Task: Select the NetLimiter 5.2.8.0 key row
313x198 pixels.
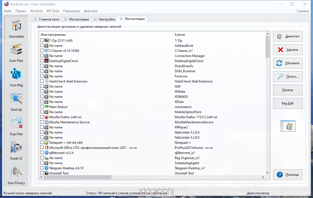Action: 187,137
